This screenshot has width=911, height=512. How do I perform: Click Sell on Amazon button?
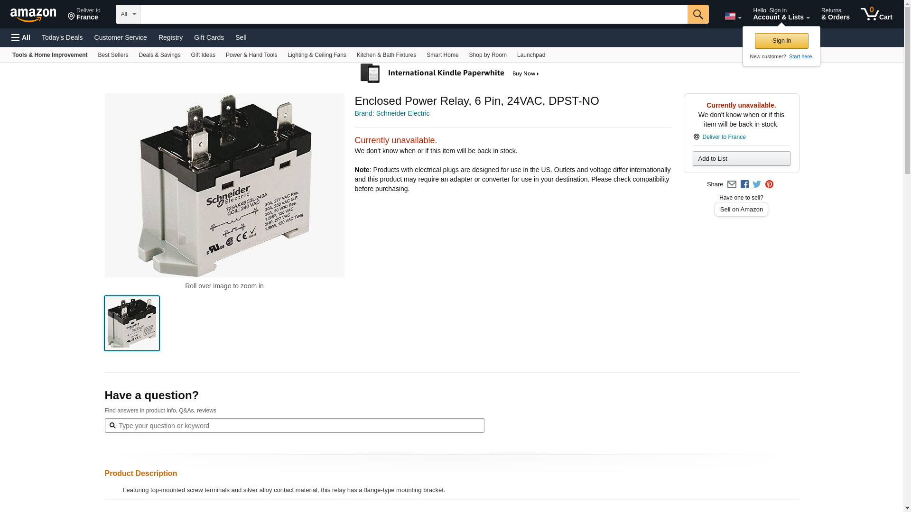[741, 210]
